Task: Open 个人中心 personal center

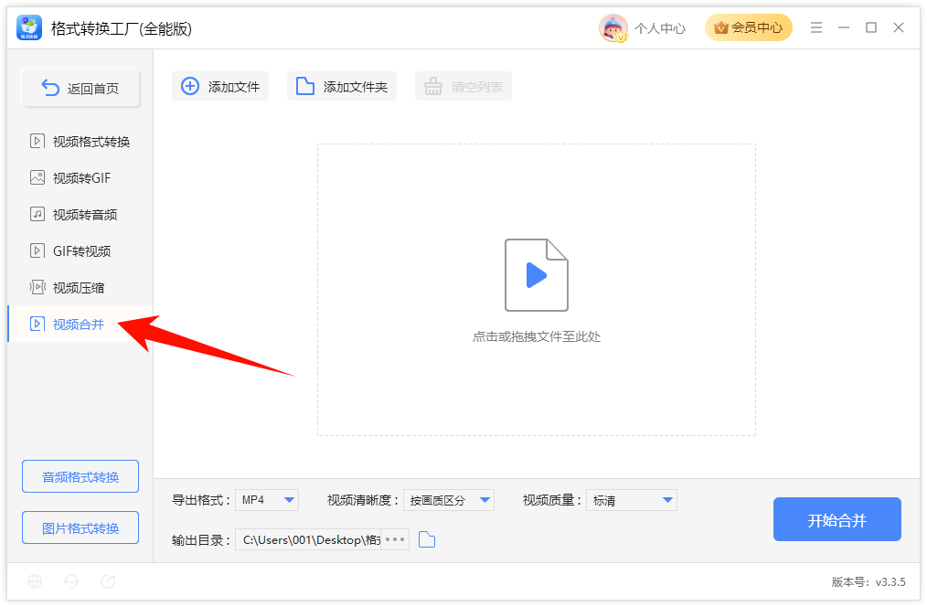Action: [x=660, y=28]
